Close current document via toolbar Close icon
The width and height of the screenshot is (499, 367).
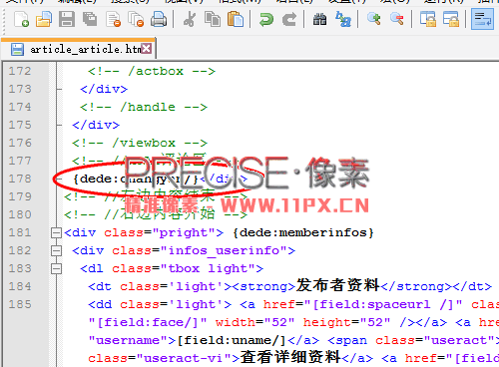click(x=113, y=19)
